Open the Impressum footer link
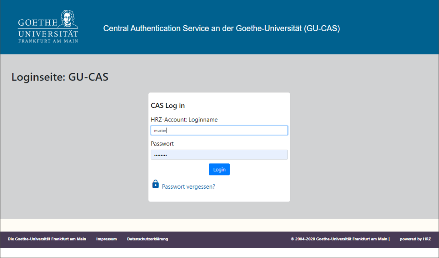 106,239
